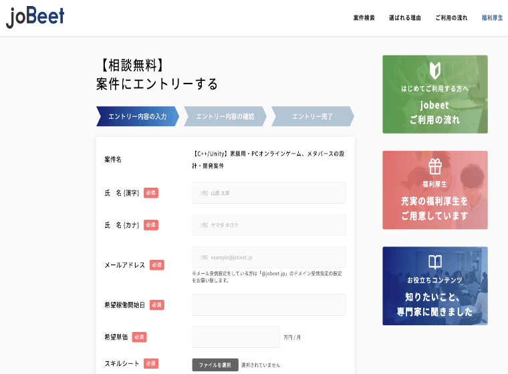Click the 【C++/Unity】 project title text
This screenshot has width=508, height=374.
pyautogui.click(x=269, y=160)
